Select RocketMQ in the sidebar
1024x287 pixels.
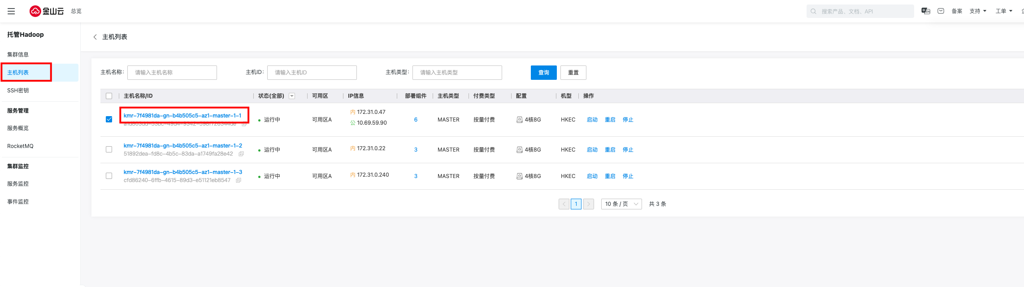[20, 146]
